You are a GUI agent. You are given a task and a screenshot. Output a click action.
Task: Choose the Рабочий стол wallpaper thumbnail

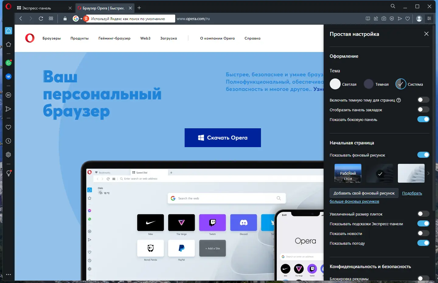pos(348,173)
